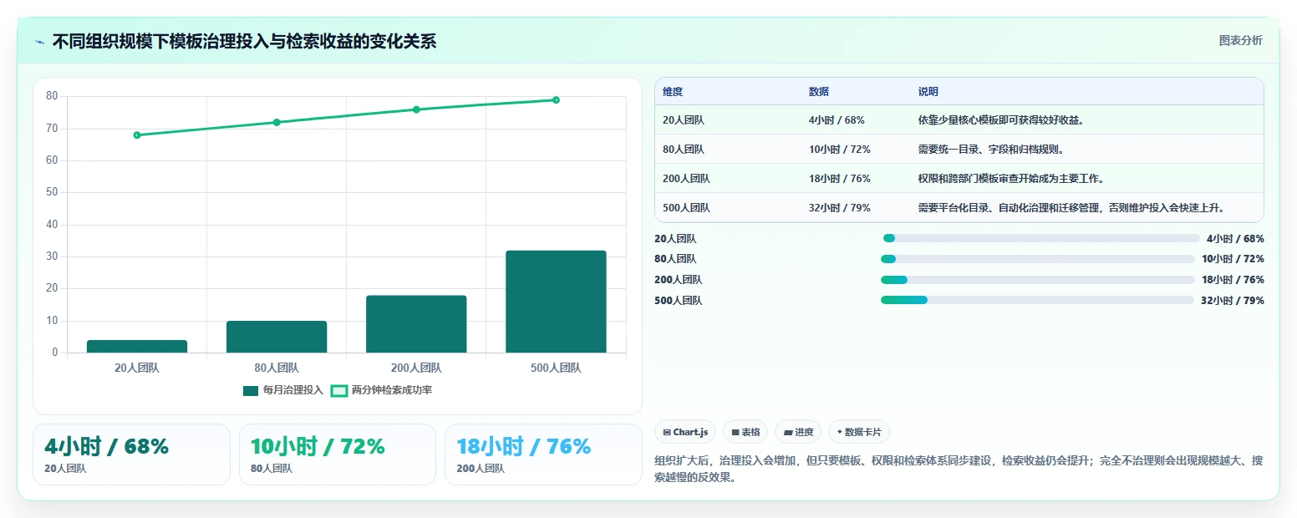
Task: Select the Chart.js tag chip
Action: coord(685,432)
